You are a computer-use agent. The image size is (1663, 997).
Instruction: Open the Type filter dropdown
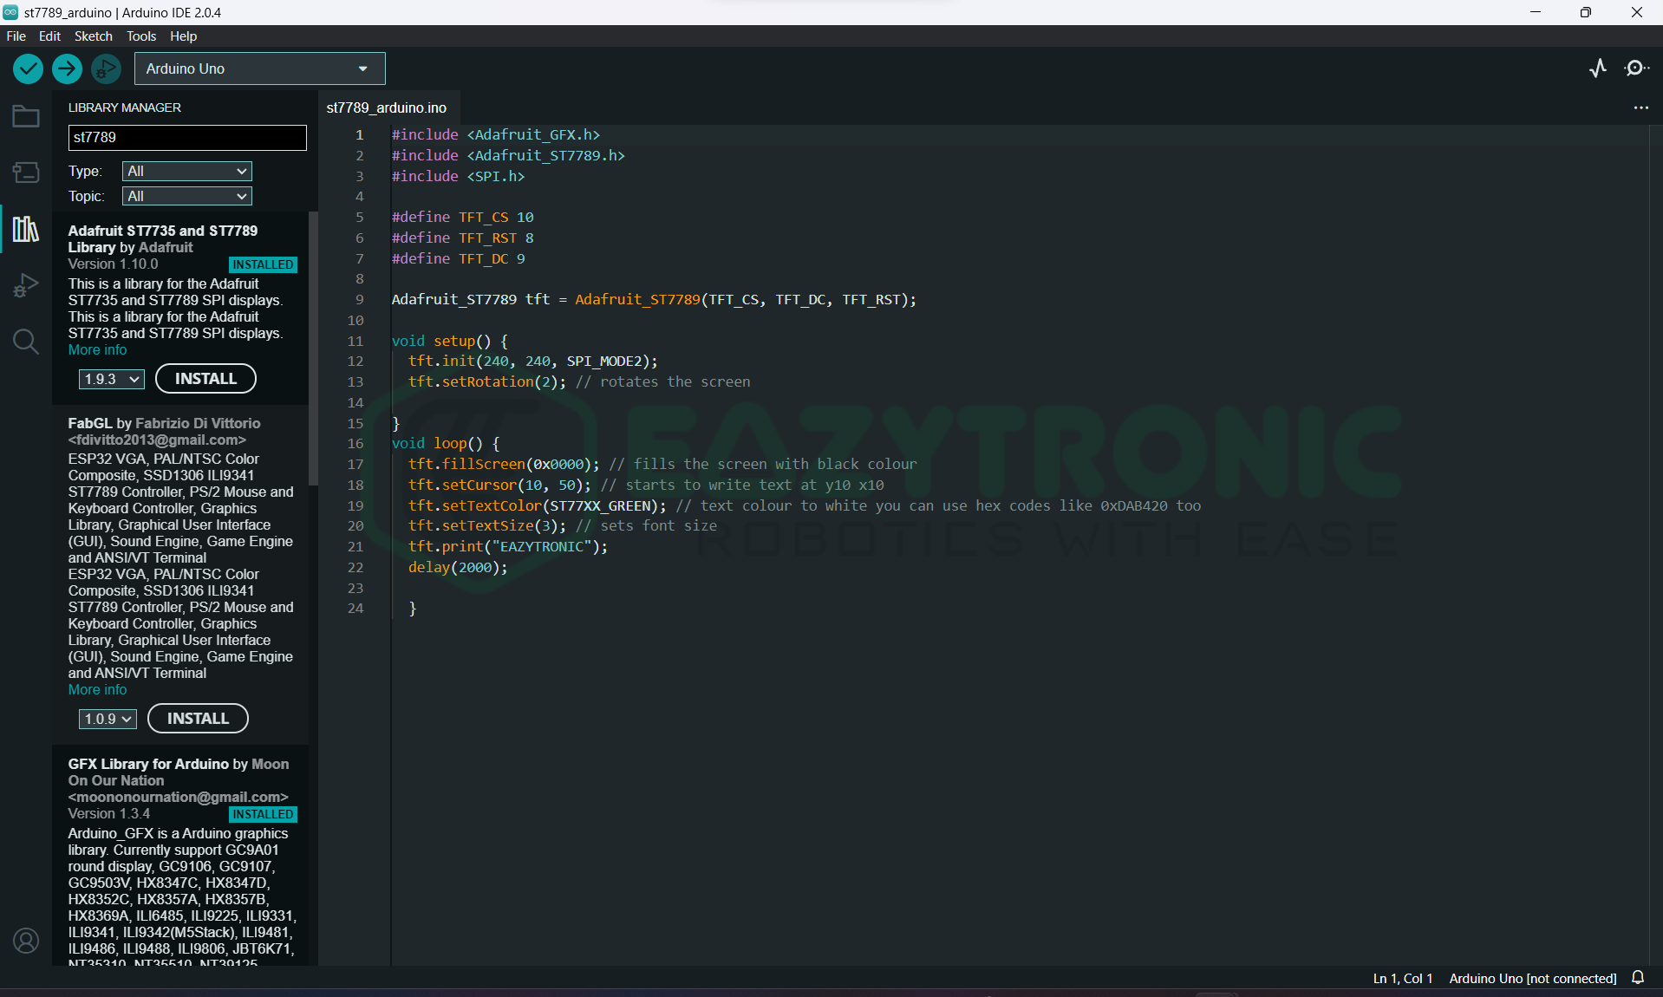[x=186, y=171]
